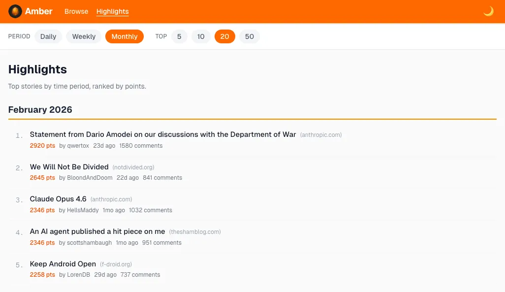This screenshot has height=292, width=505.
Task: Open the Browse tab
Action: (x=76, y=11)
